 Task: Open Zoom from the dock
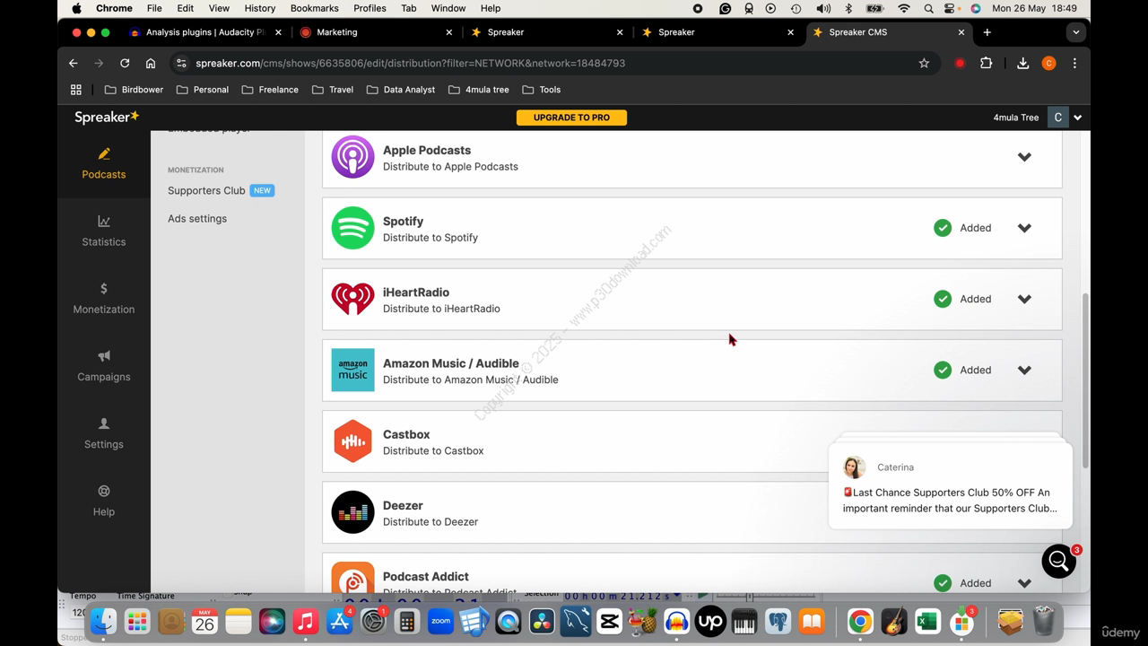coord(440,621)
